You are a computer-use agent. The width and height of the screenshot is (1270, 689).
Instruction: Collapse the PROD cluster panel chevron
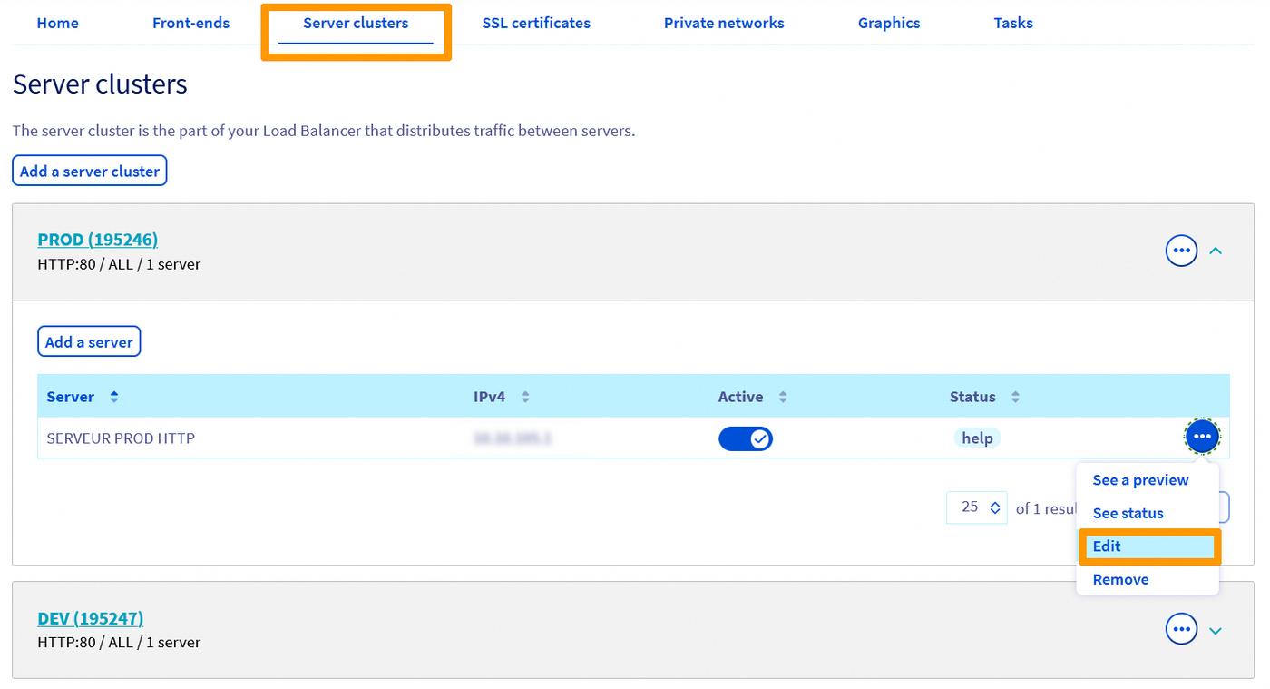pos(1216,251)
